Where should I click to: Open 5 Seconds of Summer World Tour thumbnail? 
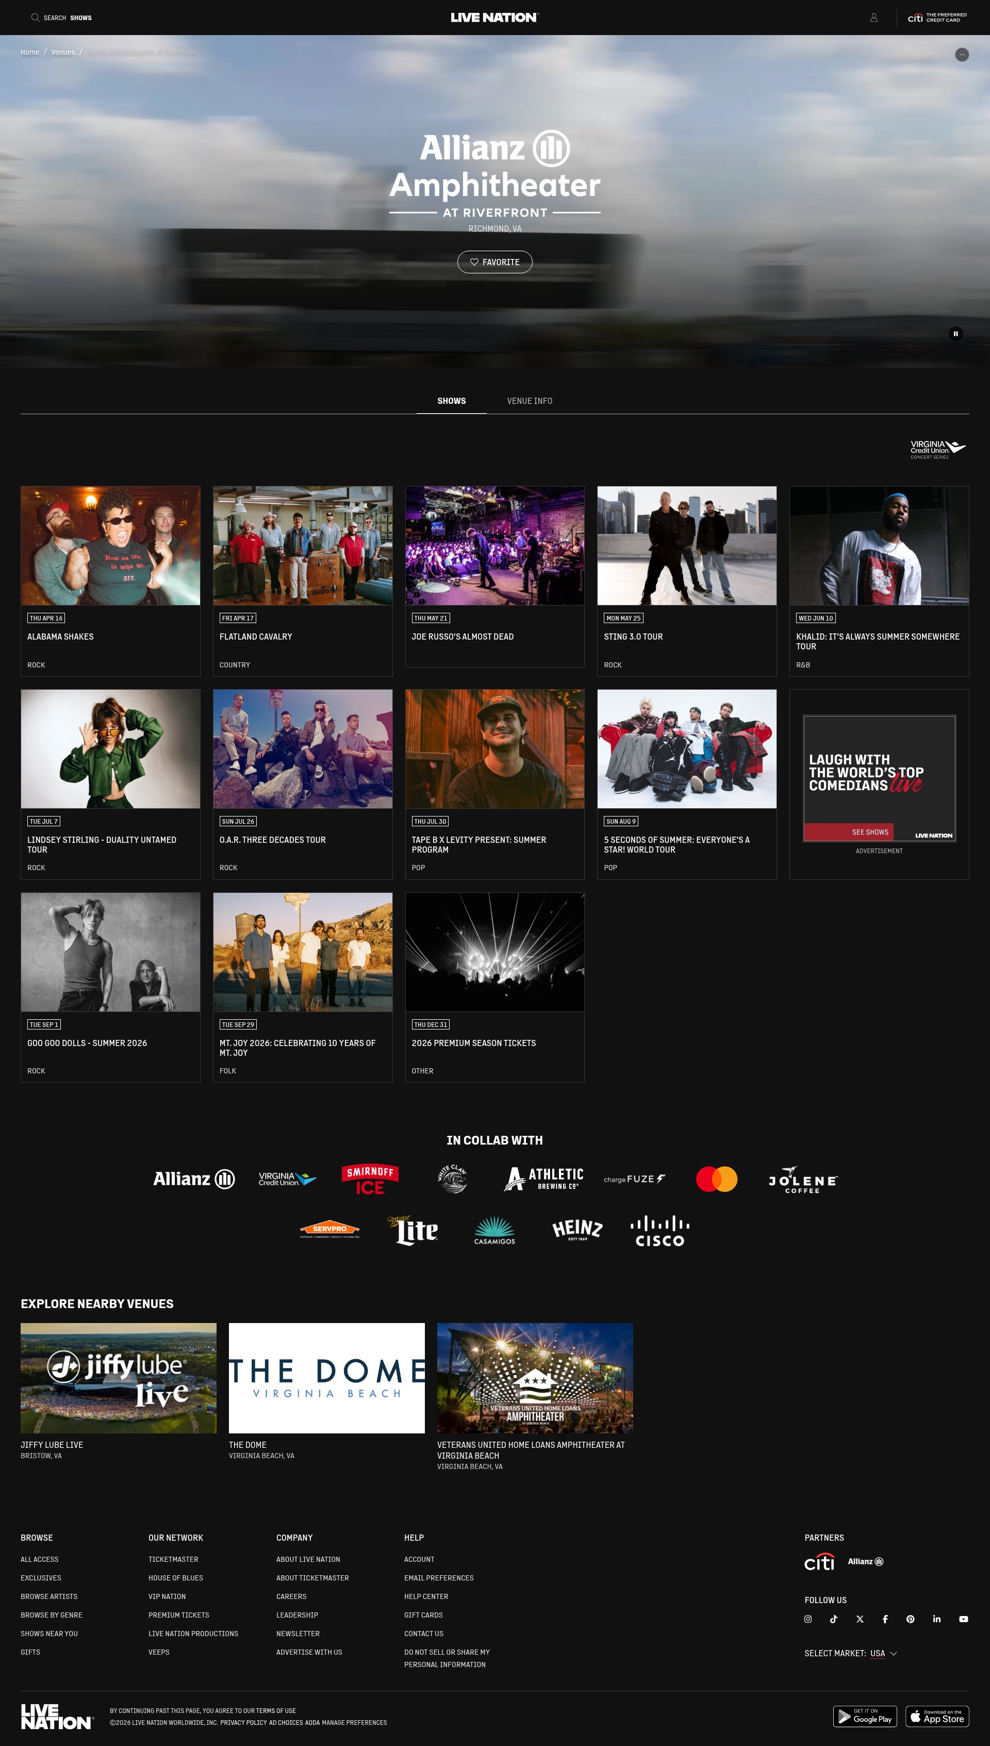[687, 749]
